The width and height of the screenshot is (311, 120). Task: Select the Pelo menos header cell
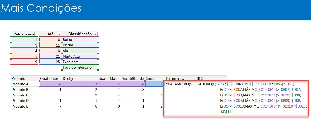click(25, 34)
